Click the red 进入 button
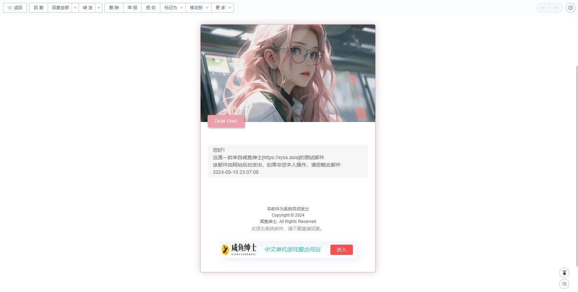Screen dimensions: 578x292 click(x=342, y=250)
